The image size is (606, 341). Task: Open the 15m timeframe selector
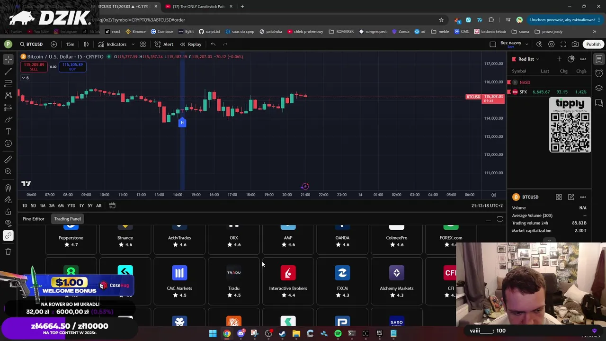pyautogui.click(x=70, y=44)
